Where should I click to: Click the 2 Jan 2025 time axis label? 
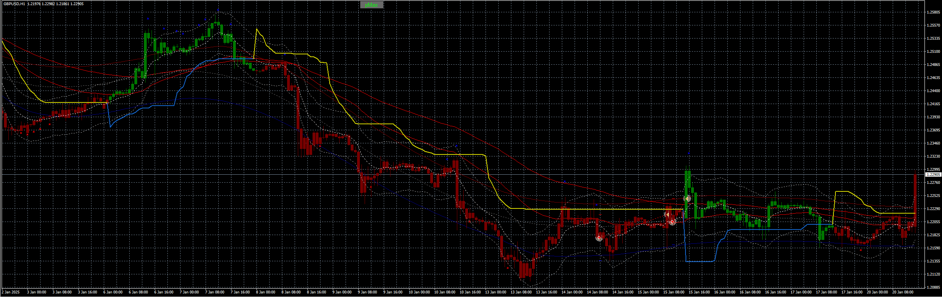click(10, 292)
